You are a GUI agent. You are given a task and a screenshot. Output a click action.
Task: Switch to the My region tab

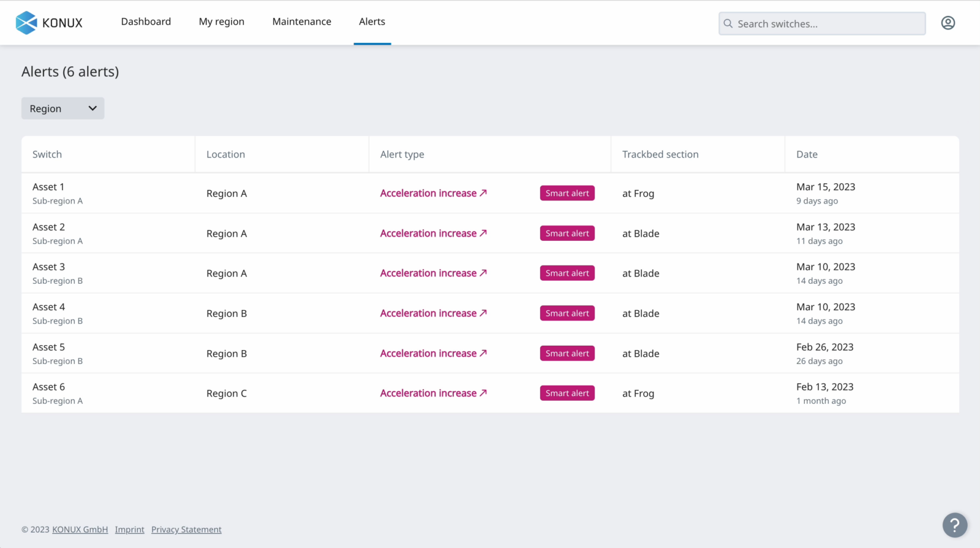click(221, 21)
